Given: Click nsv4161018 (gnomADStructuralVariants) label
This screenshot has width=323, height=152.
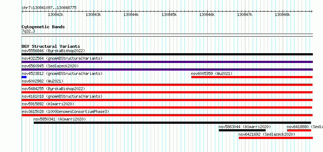Looking at the screenshot, I should coord(62,96).
